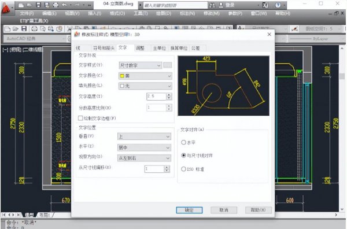Image resolution: width=347 pixels, height=229 pixels.
Task: Click the question-mark help icon
Action: (278, 5)
